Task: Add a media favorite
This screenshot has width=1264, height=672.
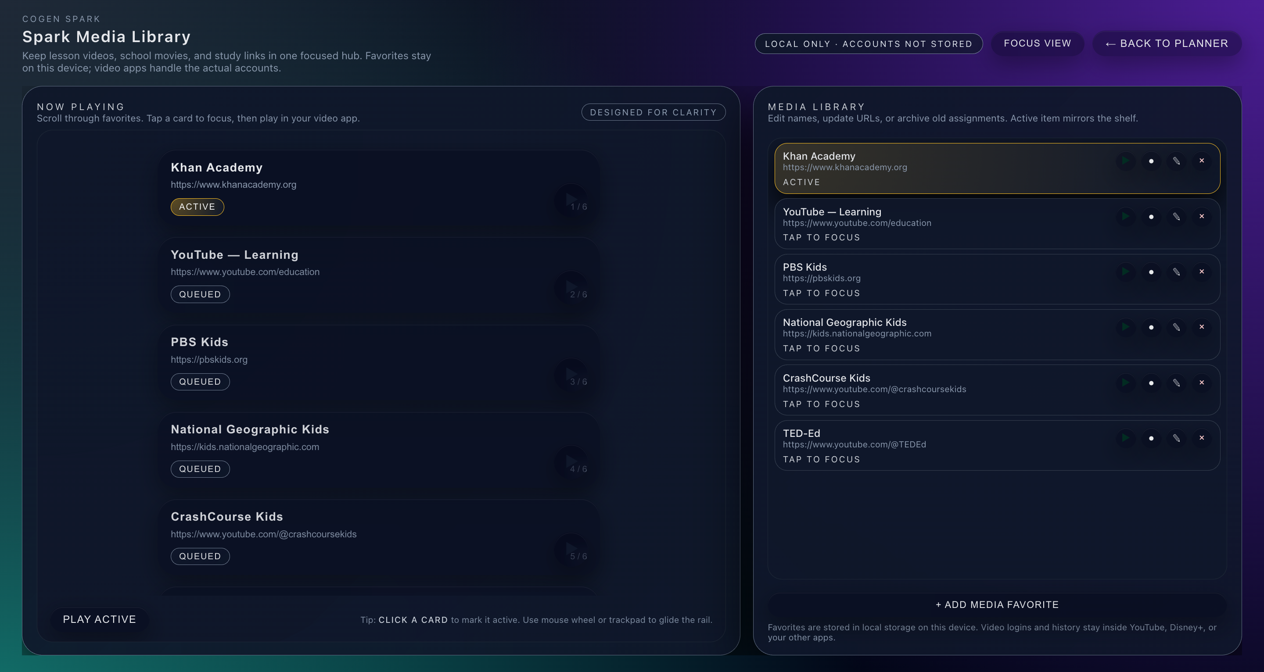Action: (x=997, y=605)
